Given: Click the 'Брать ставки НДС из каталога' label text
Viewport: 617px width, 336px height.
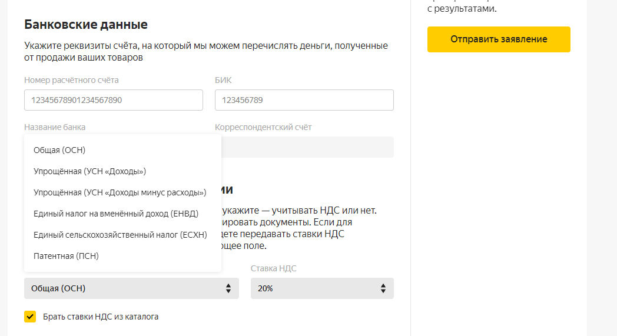Looking at the screenshot, I should (x=101, y=317).
